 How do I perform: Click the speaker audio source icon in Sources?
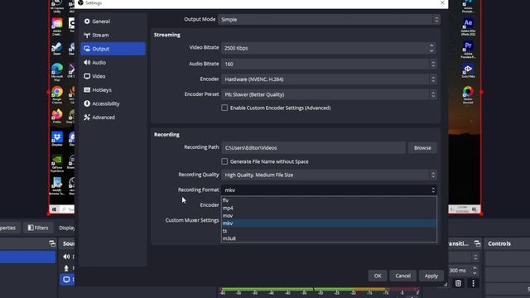click(x=66, y=257)
